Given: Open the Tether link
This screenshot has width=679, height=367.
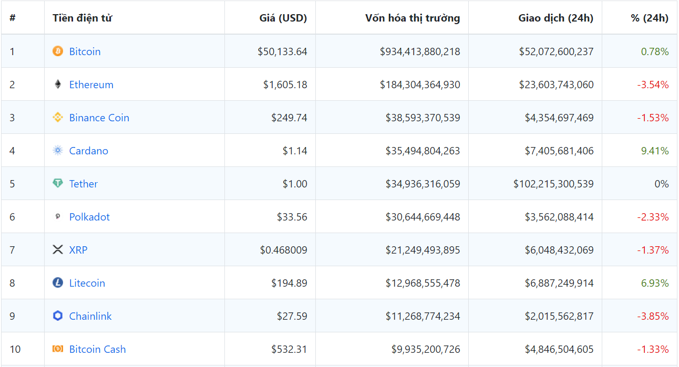Looking at the screenshot, I should pyautogui.click(x=84, y=184).
